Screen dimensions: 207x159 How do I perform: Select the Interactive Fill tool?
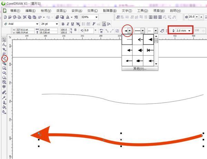coord(4,112)
